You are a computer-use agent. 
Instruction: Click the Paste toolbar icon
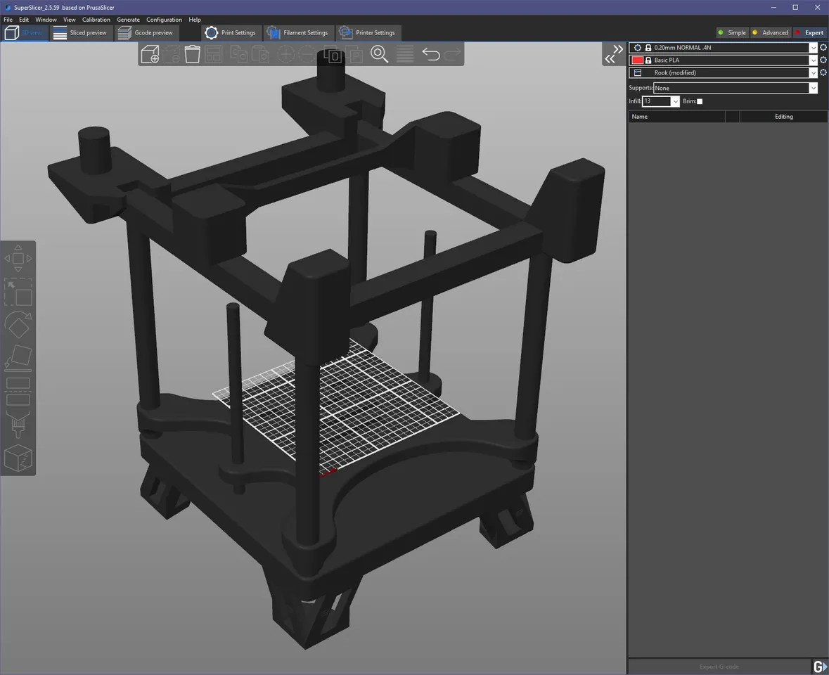pyautogui.click(x=260, y=54)
